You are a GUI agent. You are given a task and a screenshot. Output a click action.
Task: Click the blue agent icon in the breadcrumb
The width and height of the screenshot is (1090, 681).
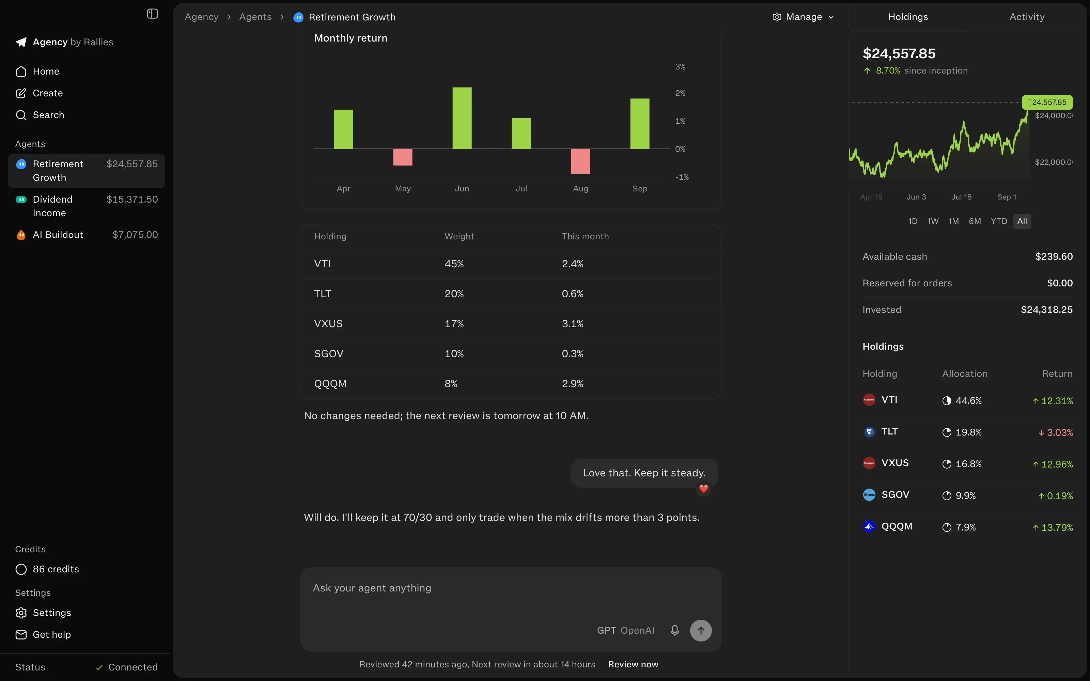(298, 17)
